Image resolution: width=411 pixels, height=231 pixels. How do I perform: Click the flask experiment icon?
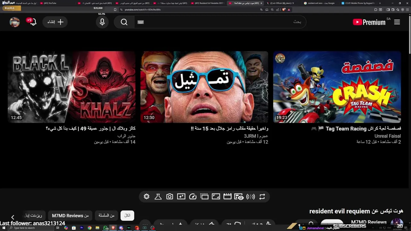(158, 197)
